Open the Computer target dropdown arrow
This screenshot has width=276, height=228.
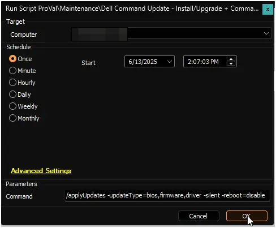(x=266, y=34)
